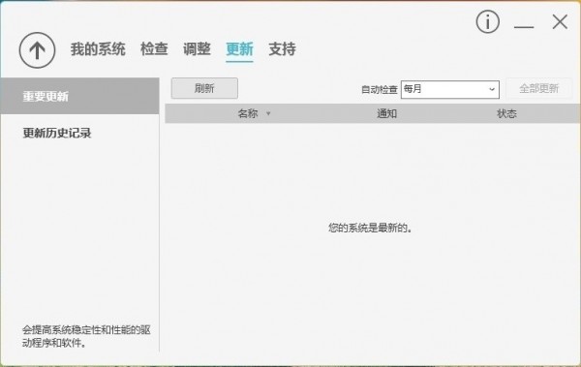Click the circular up-arrow logo icon
This screenshot has width=581, height=367.
[37, 50]
